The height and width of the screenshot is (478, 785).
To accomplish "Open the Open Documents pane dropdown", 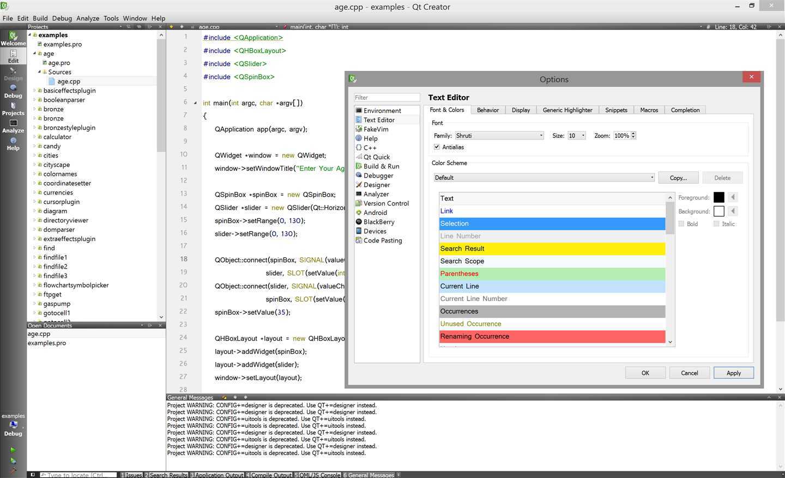I will (142, 325).
